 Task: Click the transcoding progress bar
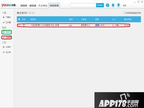pos(103,25)
